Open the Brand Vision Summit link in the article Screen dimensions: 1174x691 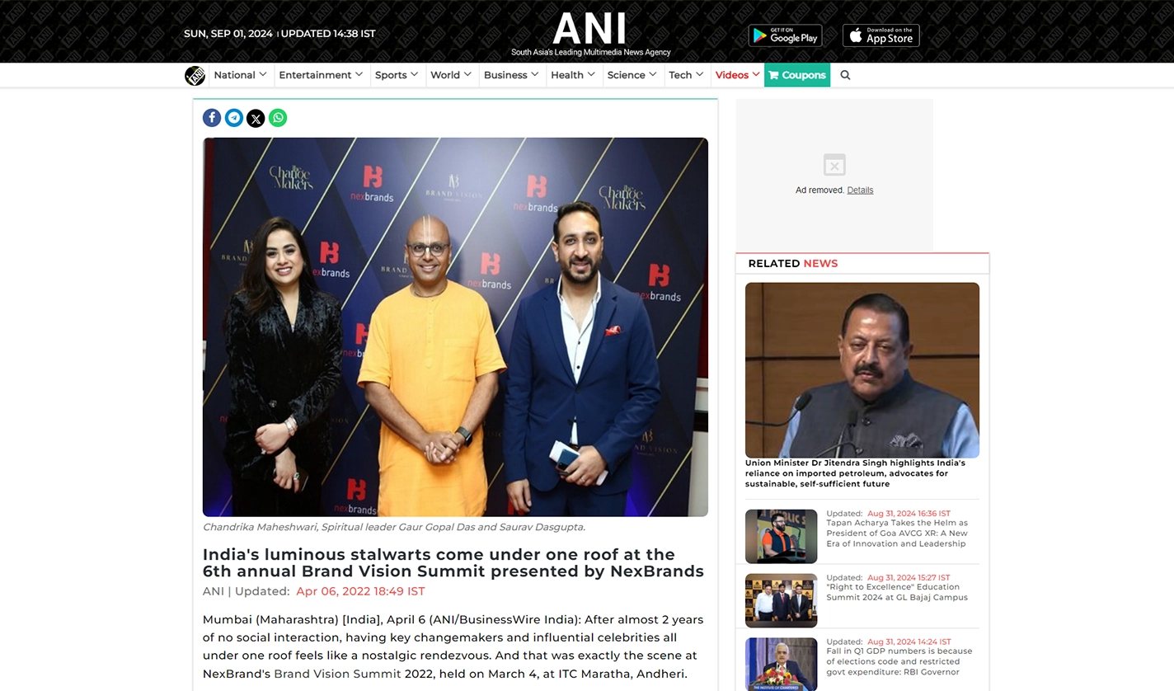[337, 674]
